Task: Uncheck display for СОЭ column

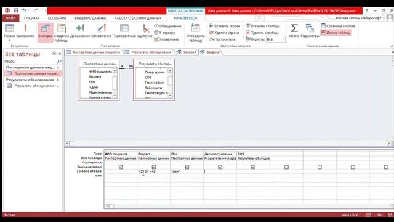Action: click(x=253, y=167)
